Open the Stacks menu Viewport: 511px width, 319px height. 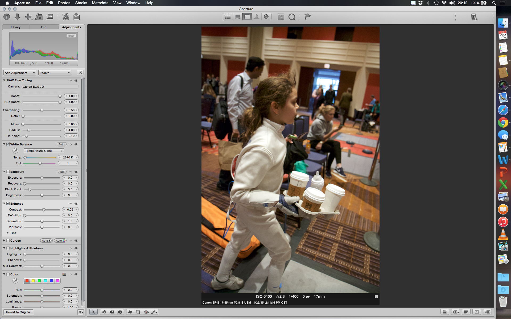[x=81, y=3]
